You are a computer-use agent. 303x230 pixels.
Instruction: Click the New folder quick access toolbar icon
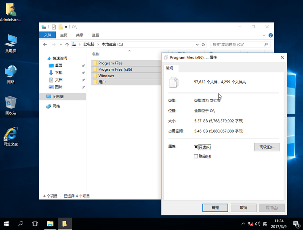click(x=61, y=27)
